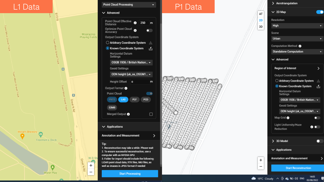Click the Merged Output info icon
Image resolution: width=324 pixels, height=182 pixels.
128,114
